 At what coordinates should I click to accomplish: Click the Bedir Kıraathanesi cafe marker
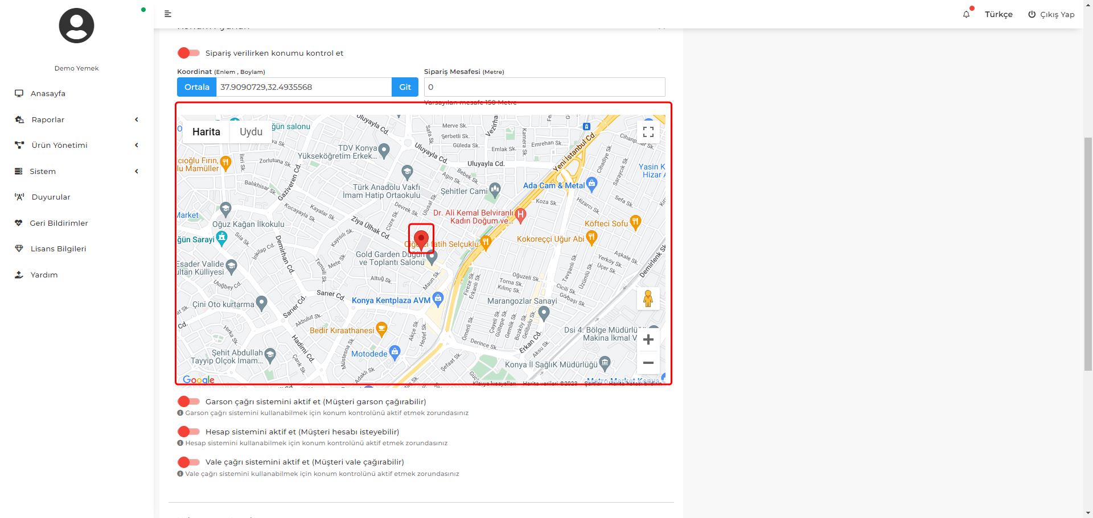coord(381,329)
